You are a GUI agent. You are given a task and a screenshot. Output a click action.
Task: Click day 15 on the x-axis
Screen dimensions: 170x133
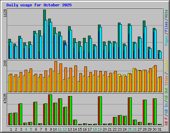[80, 129]
